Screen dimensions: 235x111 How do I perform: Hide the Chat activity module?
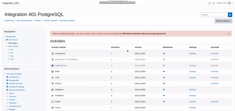tap(164, 78)
